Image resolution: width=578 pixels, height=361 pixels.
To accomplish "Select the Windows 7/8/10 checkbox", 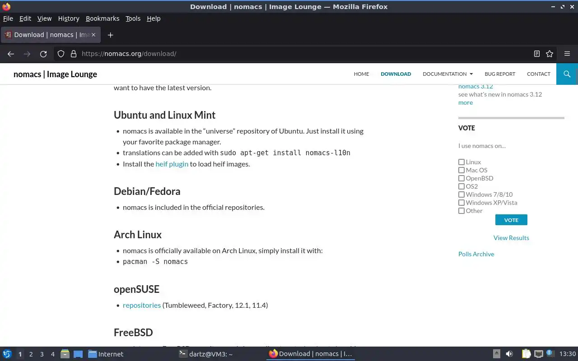I will tap(461, 194).
